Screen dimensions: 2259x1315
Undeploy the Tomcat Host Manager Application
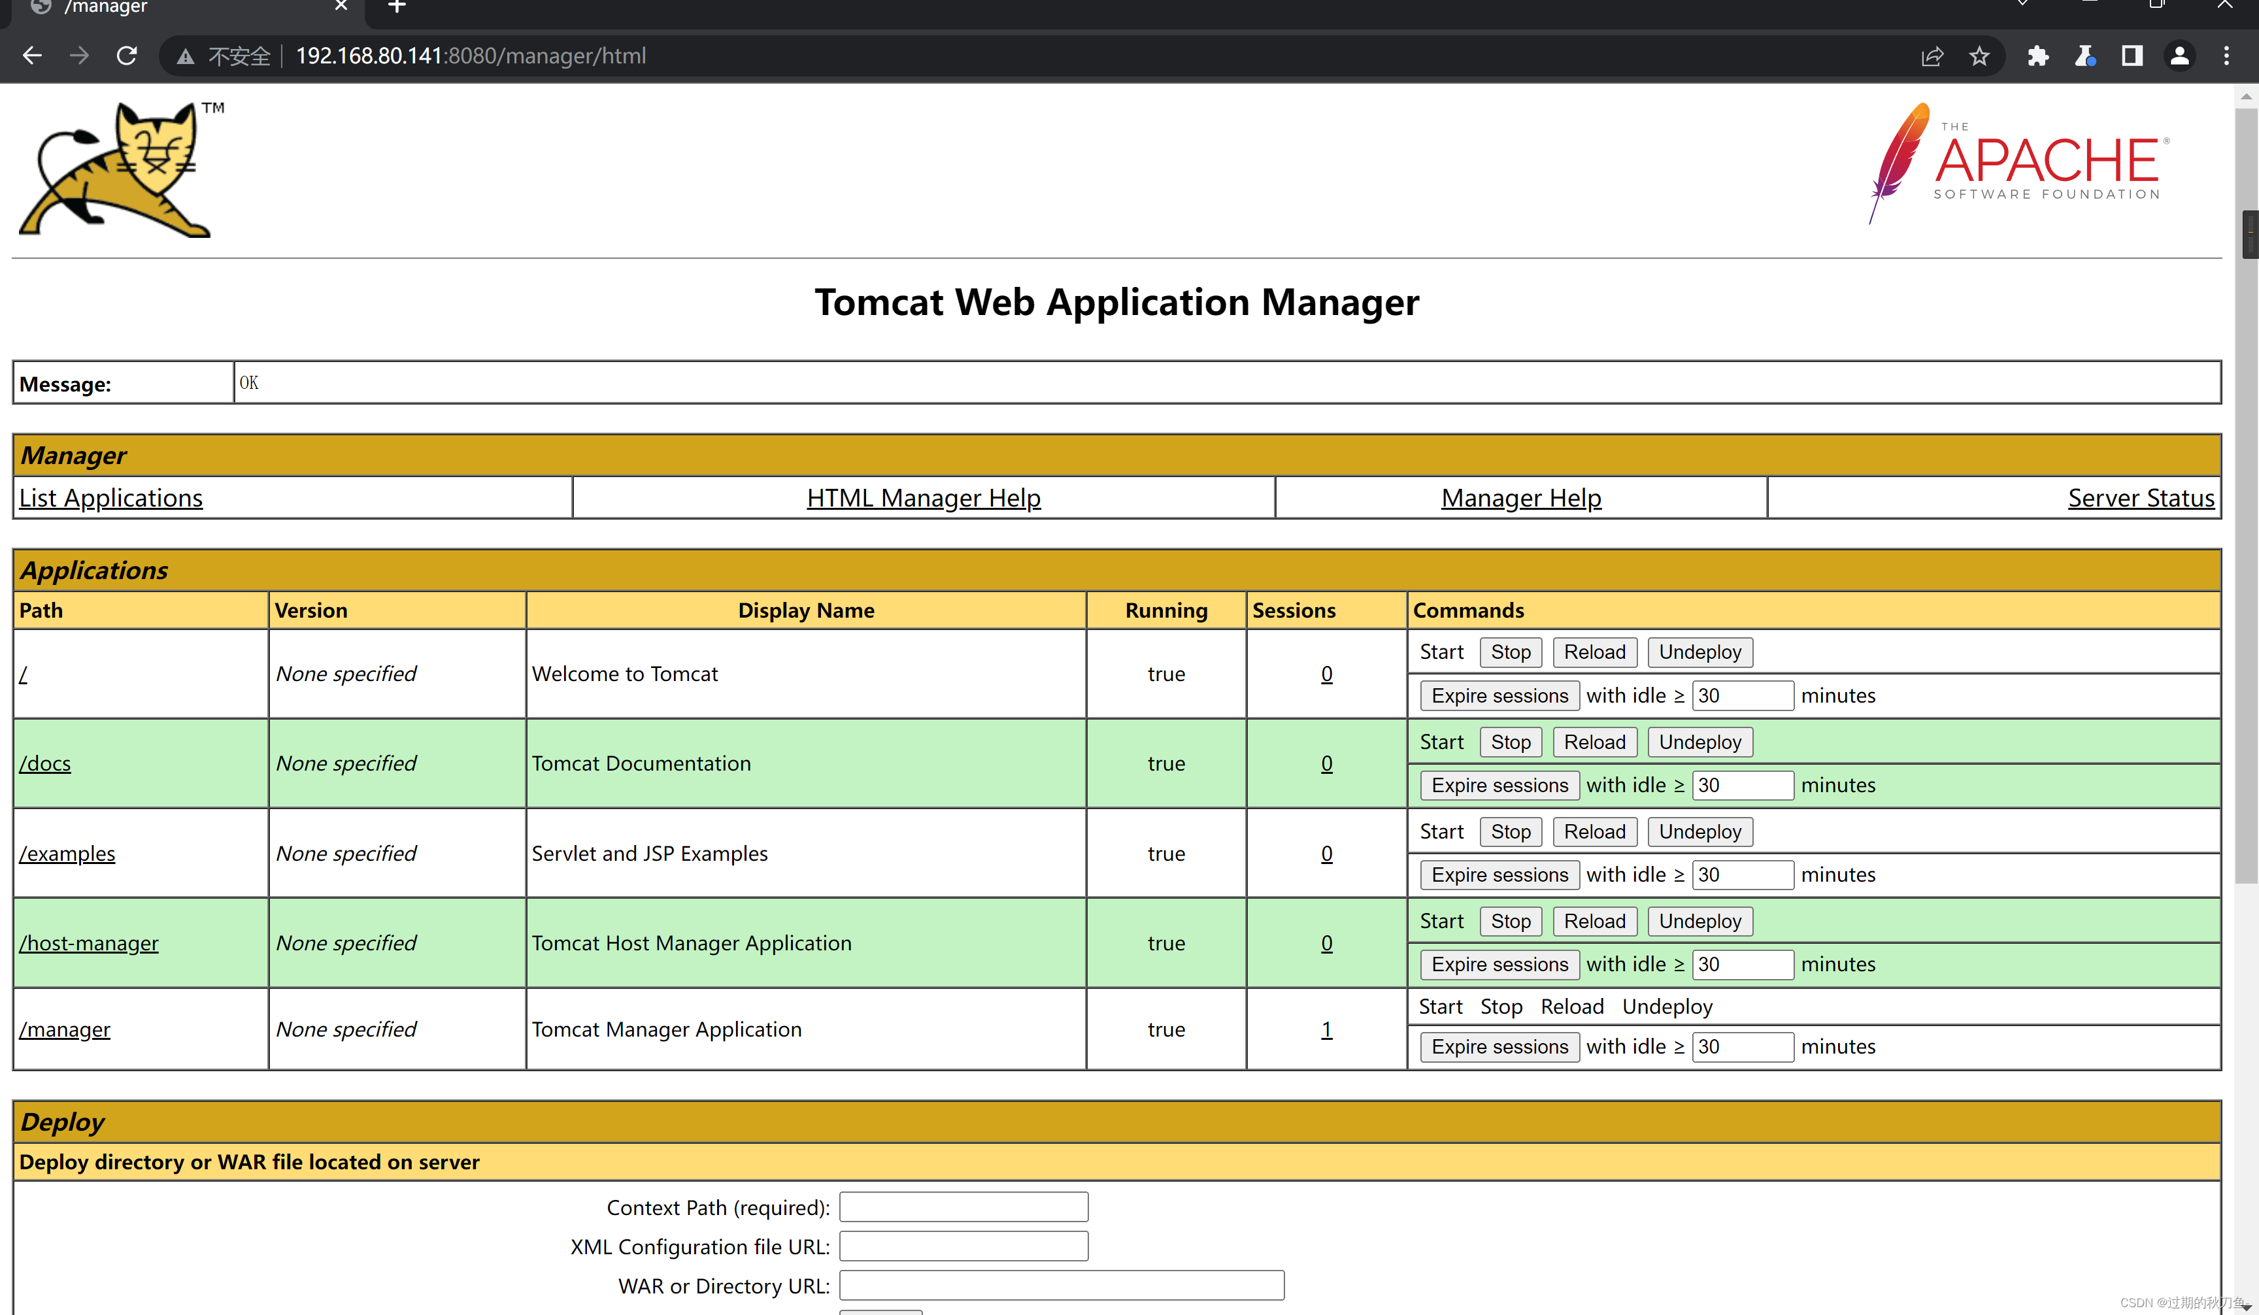click(1699, 922)
